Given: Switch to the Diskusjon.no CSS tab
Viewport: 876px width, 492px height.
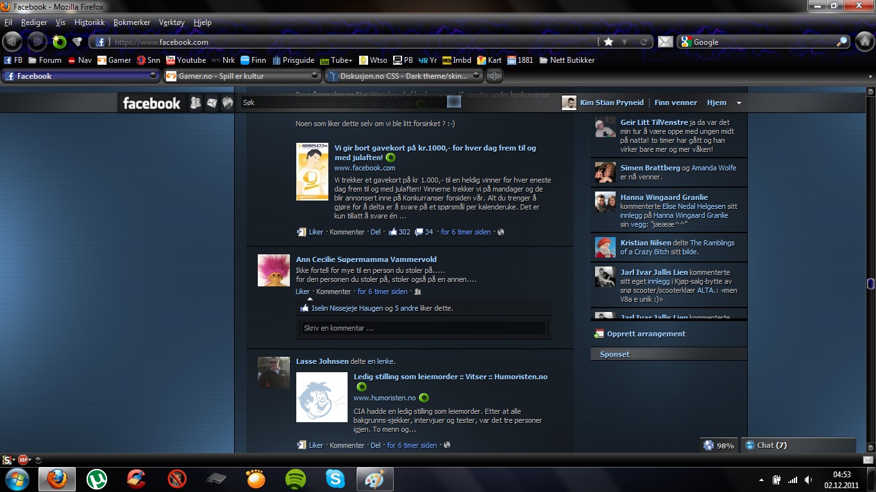Looking at the screenshot, I should pos(403,76).
